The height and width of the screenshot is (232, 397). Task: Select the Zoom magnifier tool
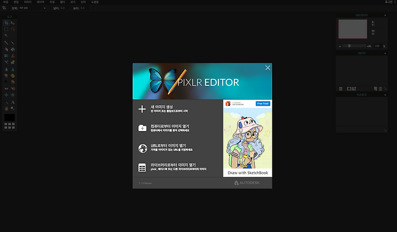coord(13,108)
